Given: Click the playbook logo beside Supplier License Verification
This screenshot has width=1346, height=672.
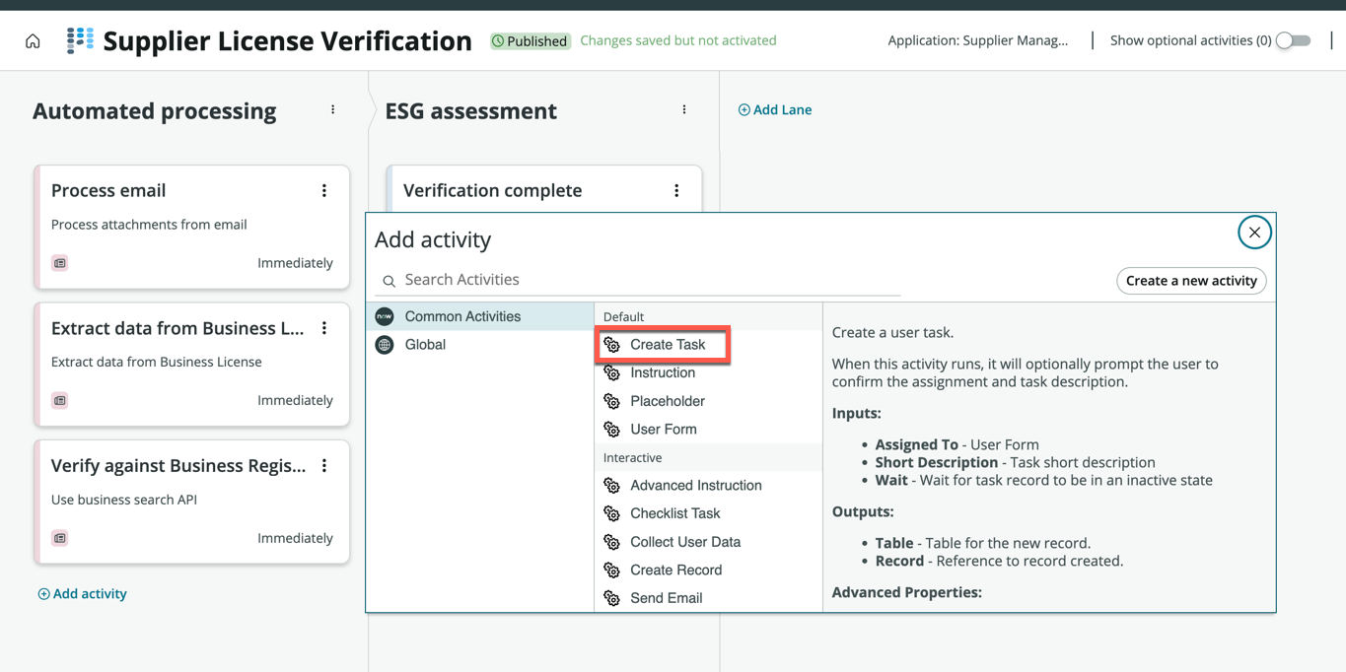Looking at the screenshot, I should 80,40.
